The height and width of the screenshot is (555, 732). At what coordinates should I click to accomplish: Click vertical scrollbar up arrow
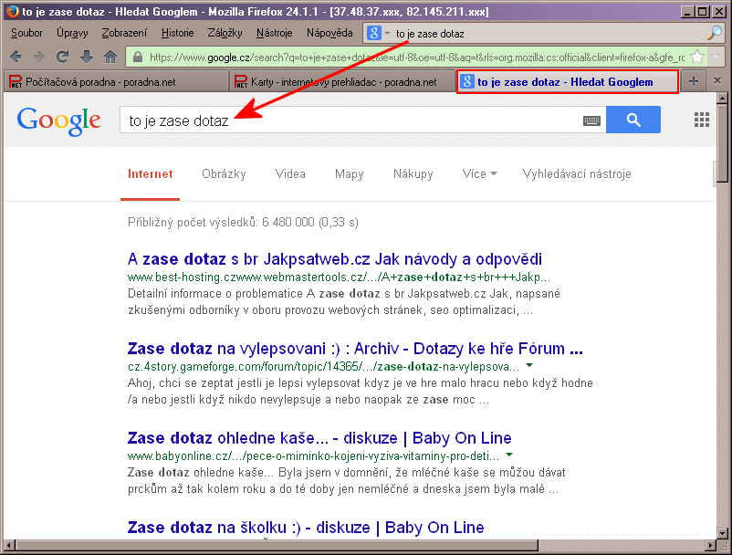click(722, 98)
